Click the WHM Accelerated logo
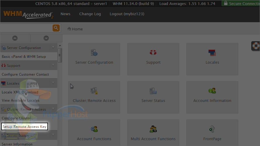Image resolution: width=260 pixels, height=146 pixels. [x=28, y=15]
